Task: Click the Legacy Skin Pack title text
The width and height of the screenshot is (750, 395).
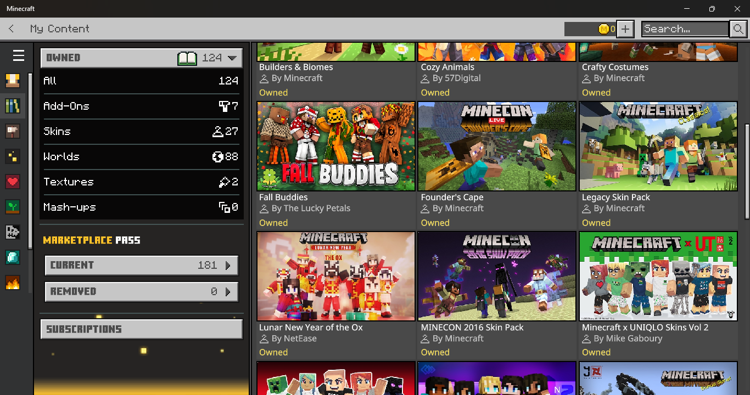Action: point(616,197)
